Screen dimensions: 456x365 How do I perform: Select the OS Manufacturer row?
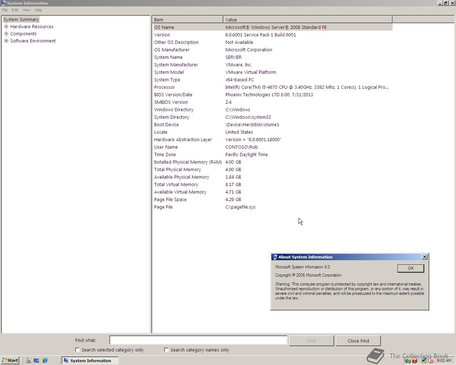click(273, 50)
